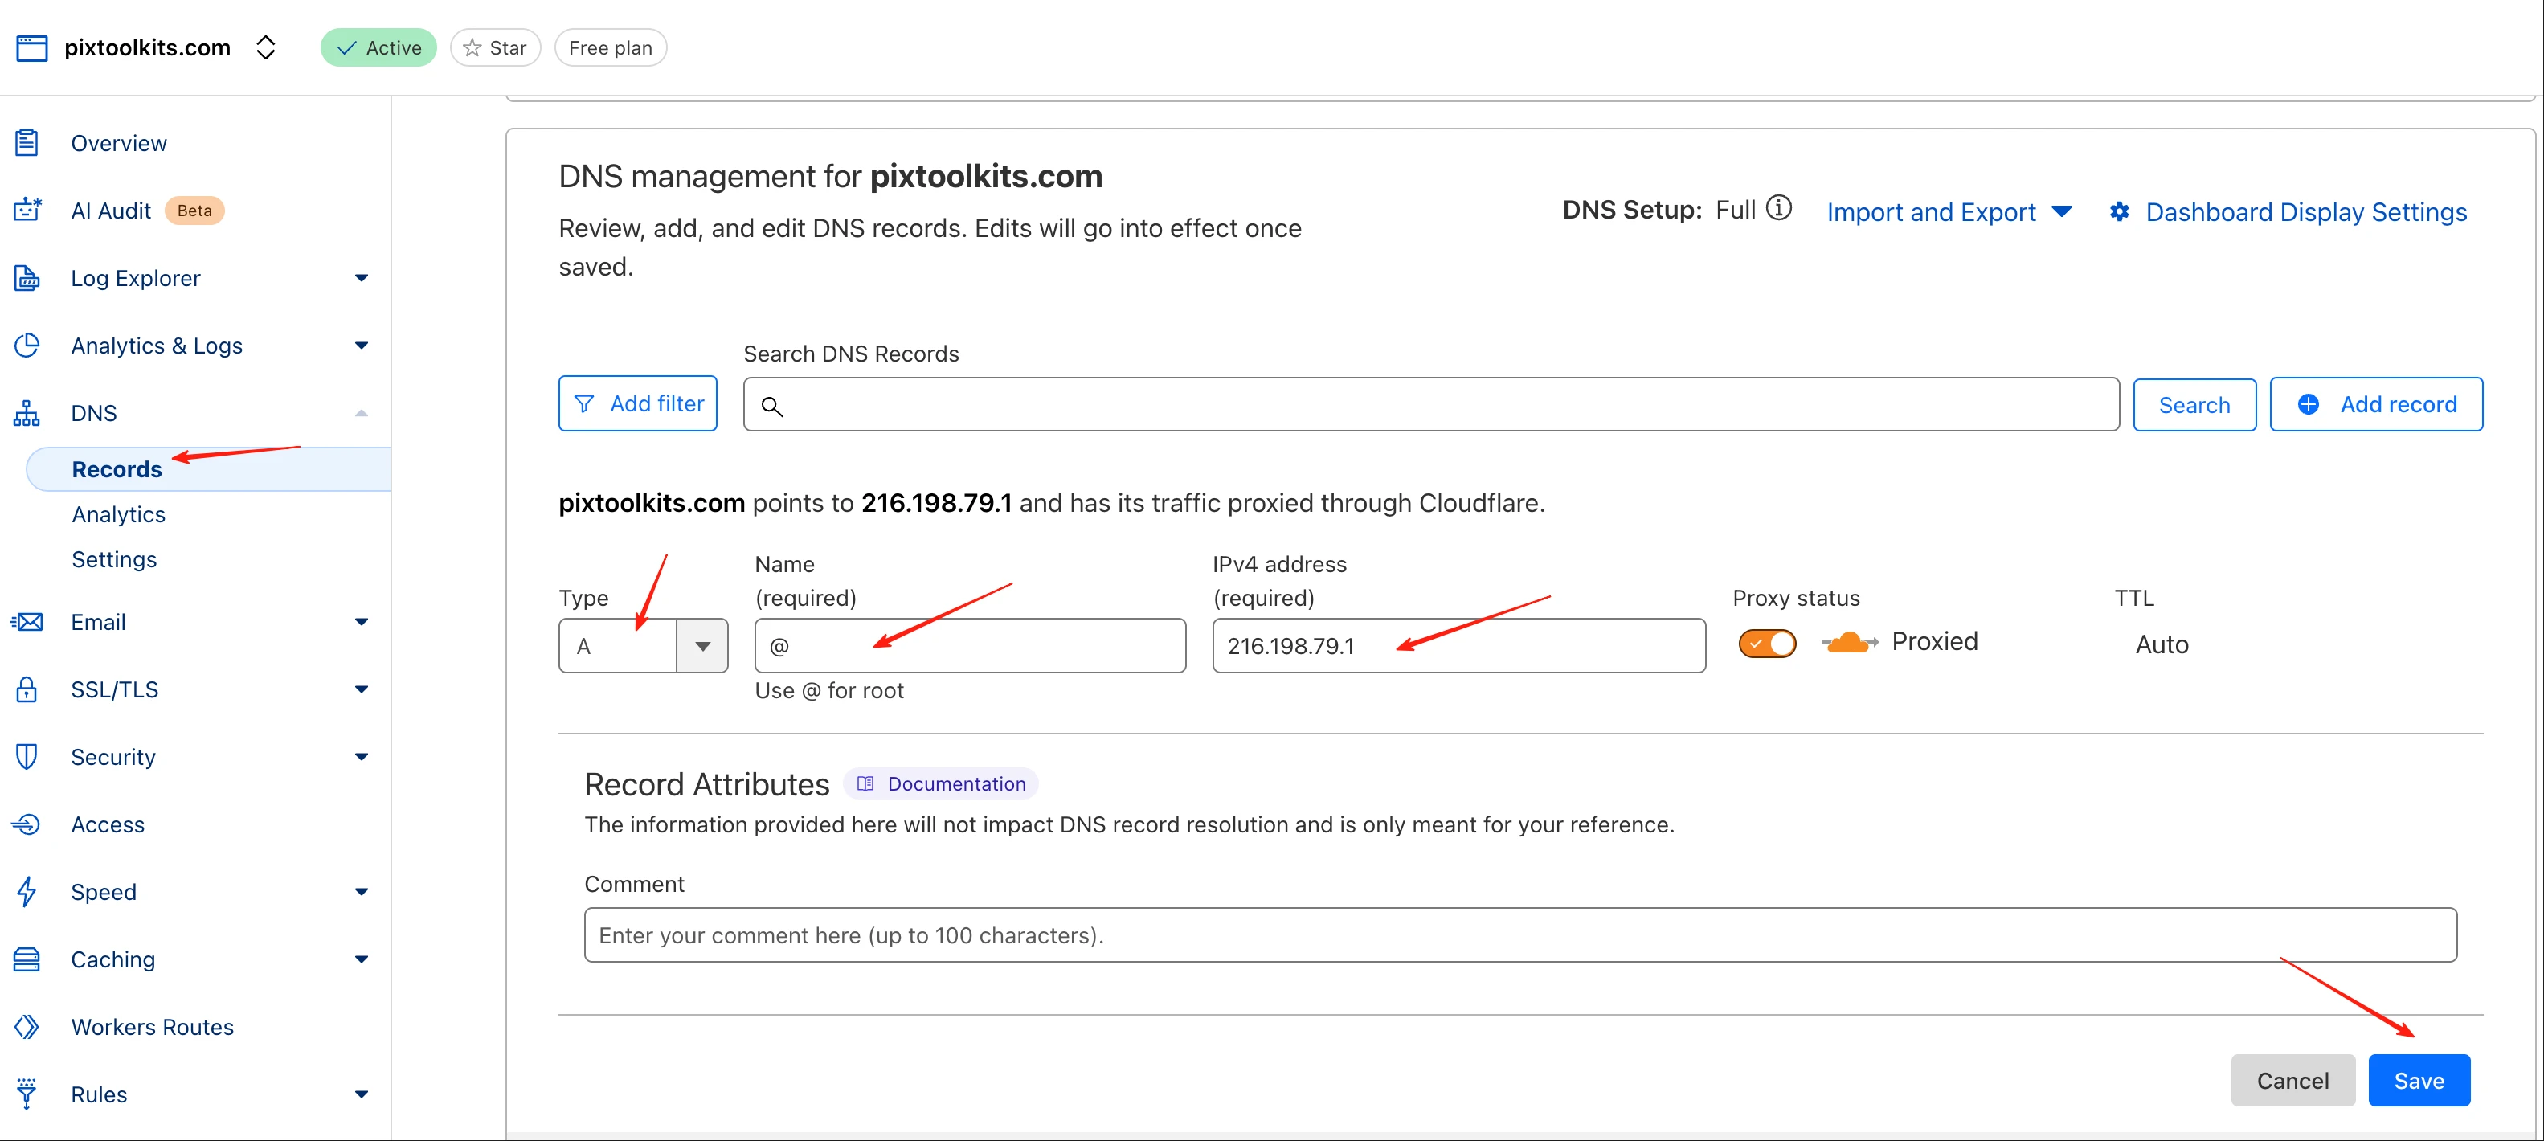Expand the SSL/TLS menu arrow
The image size is (2544, 1141).
click(x=362, y=689)
